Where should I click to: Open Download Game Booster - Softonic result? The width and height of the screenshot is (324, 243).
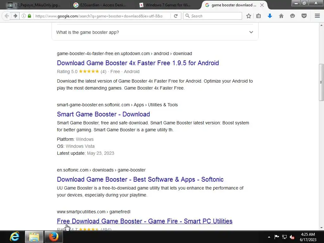click(x=140, y=179)
